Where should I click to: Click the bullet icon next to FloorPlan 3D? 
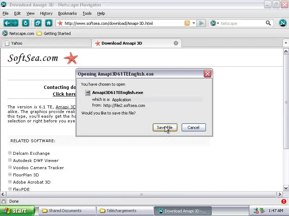point(10,174)
